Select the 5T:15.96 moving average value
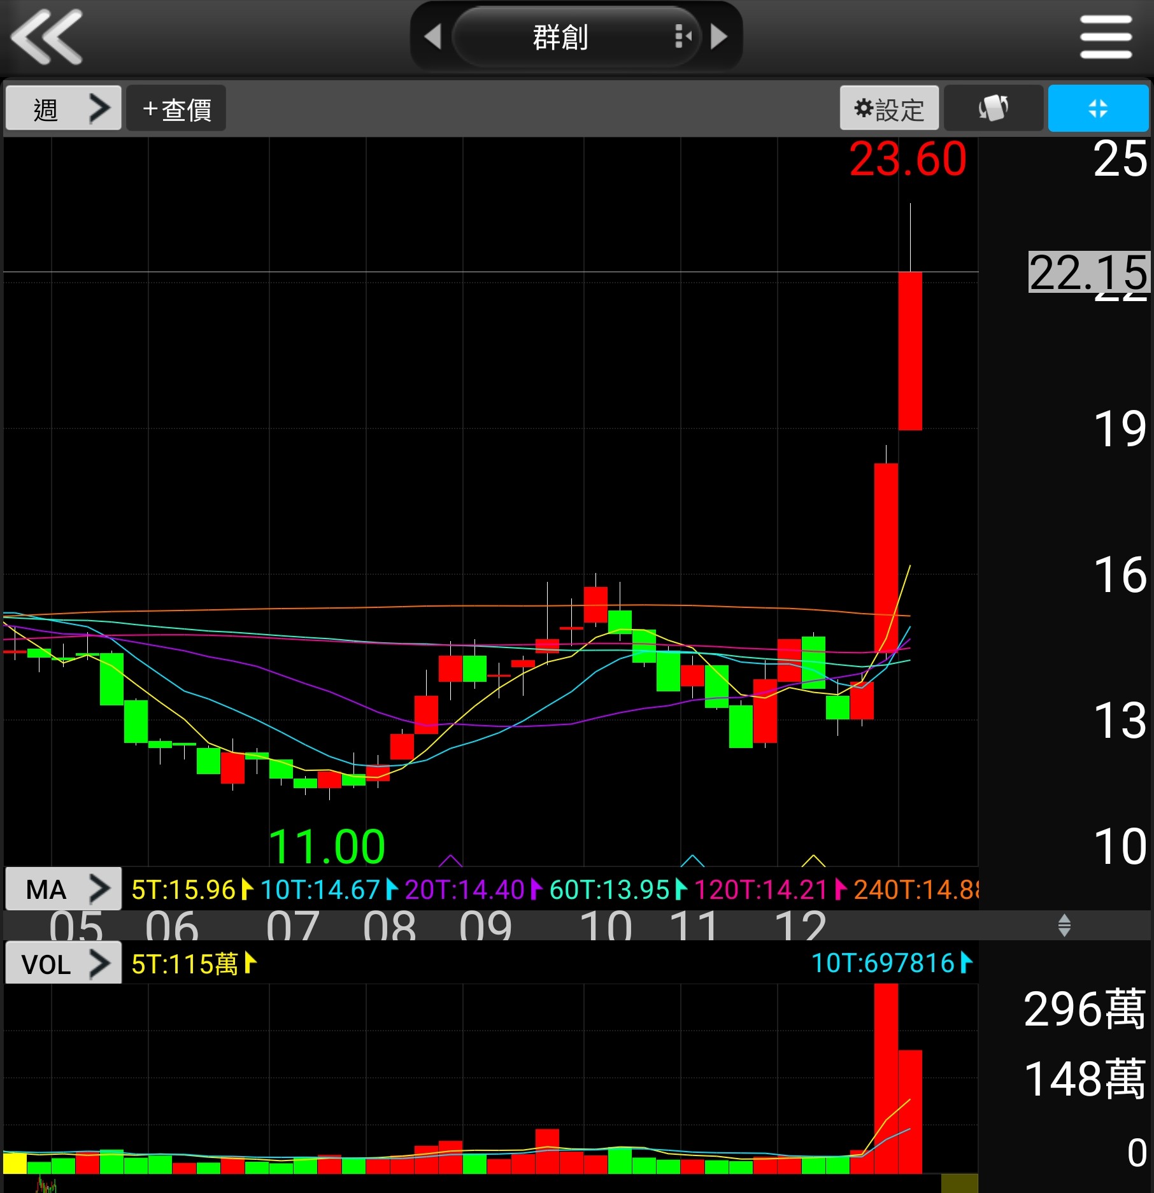 (x=192, y=889)
